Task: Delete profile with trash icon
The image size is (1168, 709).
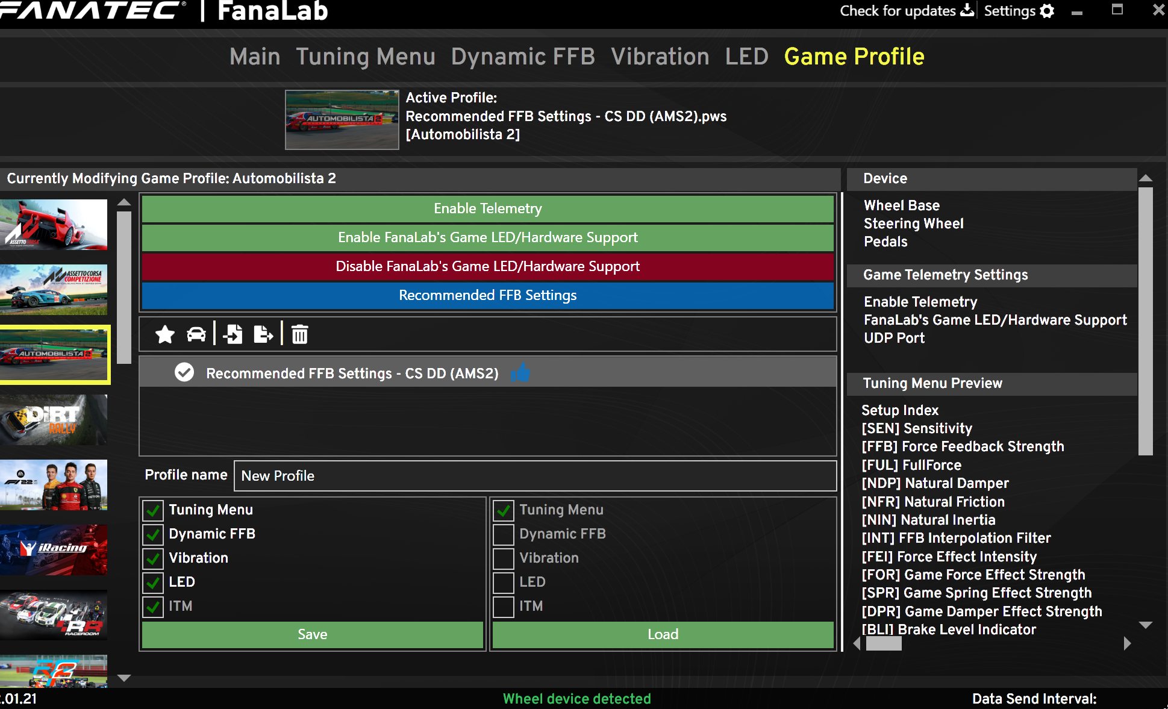Action: [300, 334]
